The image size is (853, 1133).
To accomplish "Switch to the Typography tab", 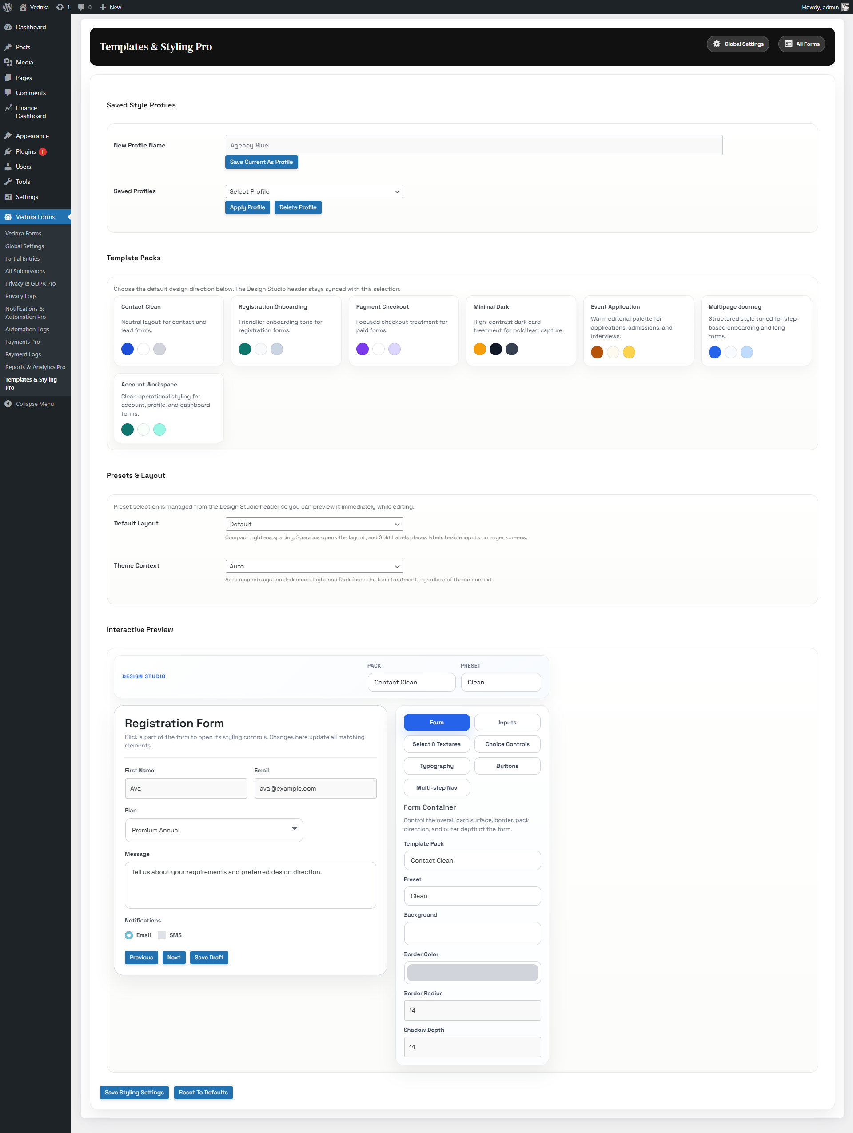I will tap(436, 766).
